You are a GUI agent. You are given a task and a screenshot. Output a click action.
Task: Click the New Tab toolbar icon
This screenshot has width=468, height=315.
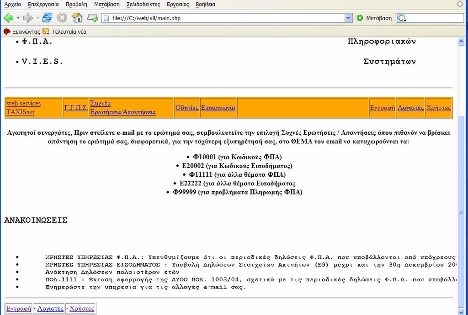pos(92,18)
